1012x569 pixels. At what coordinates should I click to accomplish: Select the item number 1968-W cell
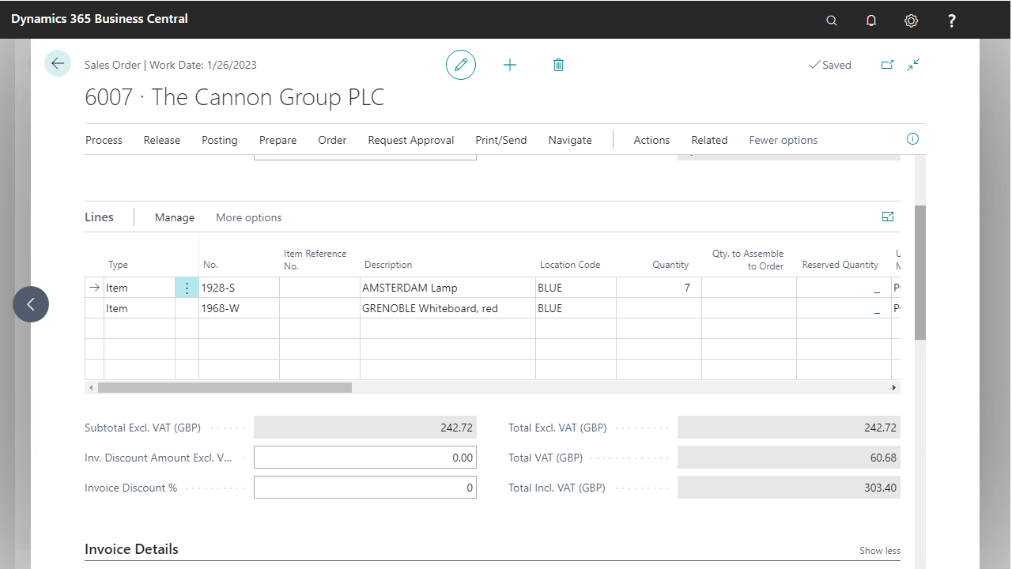coord(239,308)
